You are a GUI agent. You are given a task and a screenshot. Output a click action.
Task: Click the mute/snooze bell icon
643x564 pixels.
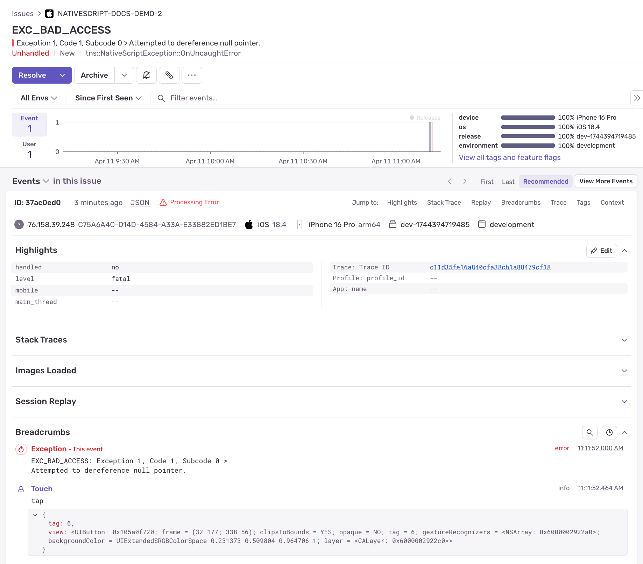146,75
